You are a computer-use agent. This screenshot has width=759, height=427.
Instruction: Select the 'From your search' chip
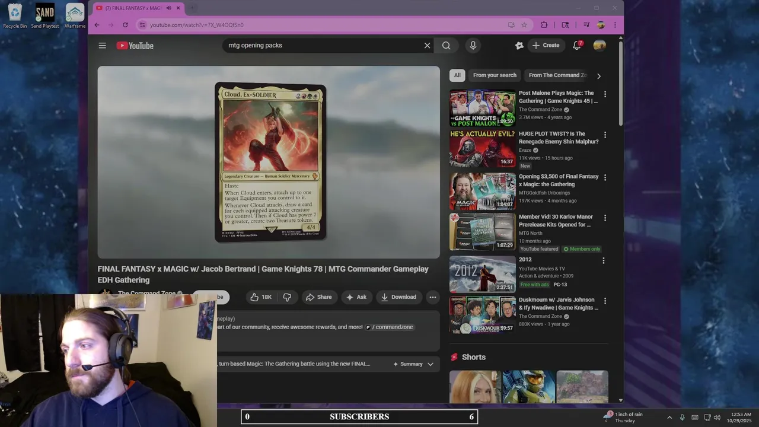click(495, 75)
